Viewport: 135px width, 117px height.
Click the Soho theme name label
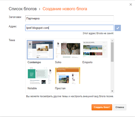point(58,62)
